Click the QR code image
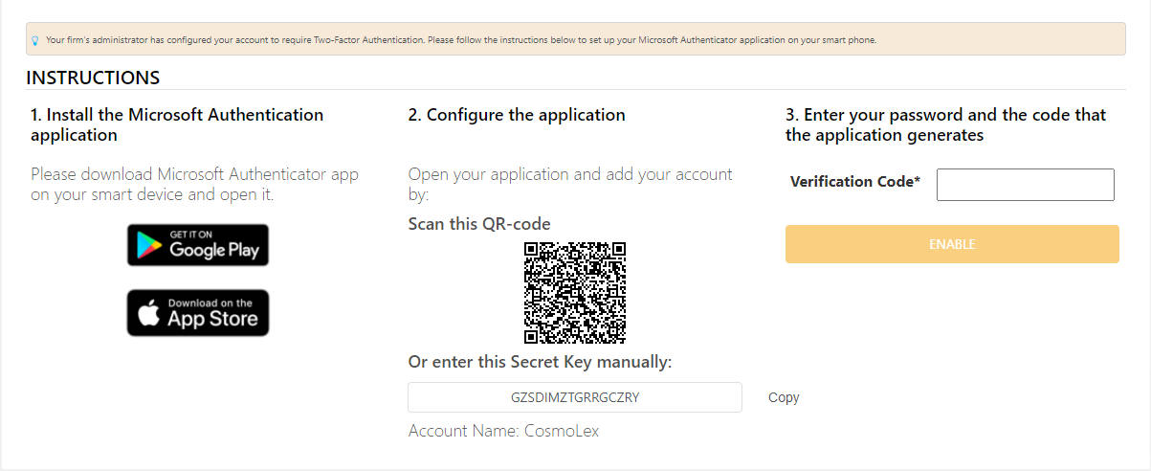This screenshot has height=471, width=1151. click(x=575, y=293)
